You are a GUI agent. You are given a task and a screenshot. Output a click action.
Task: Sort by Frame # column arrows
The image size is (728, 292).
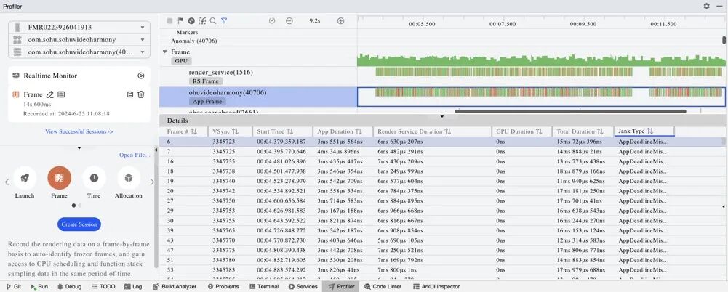[193, 131]
